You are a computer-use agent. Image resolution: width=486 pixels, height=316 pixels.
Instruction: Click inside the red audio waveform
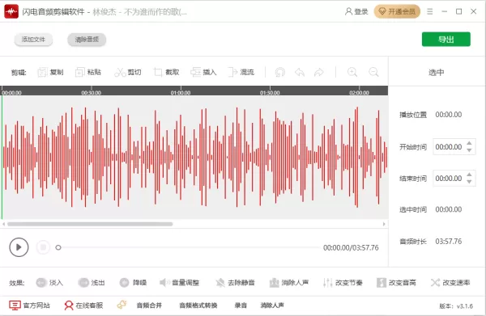[194, 157]
